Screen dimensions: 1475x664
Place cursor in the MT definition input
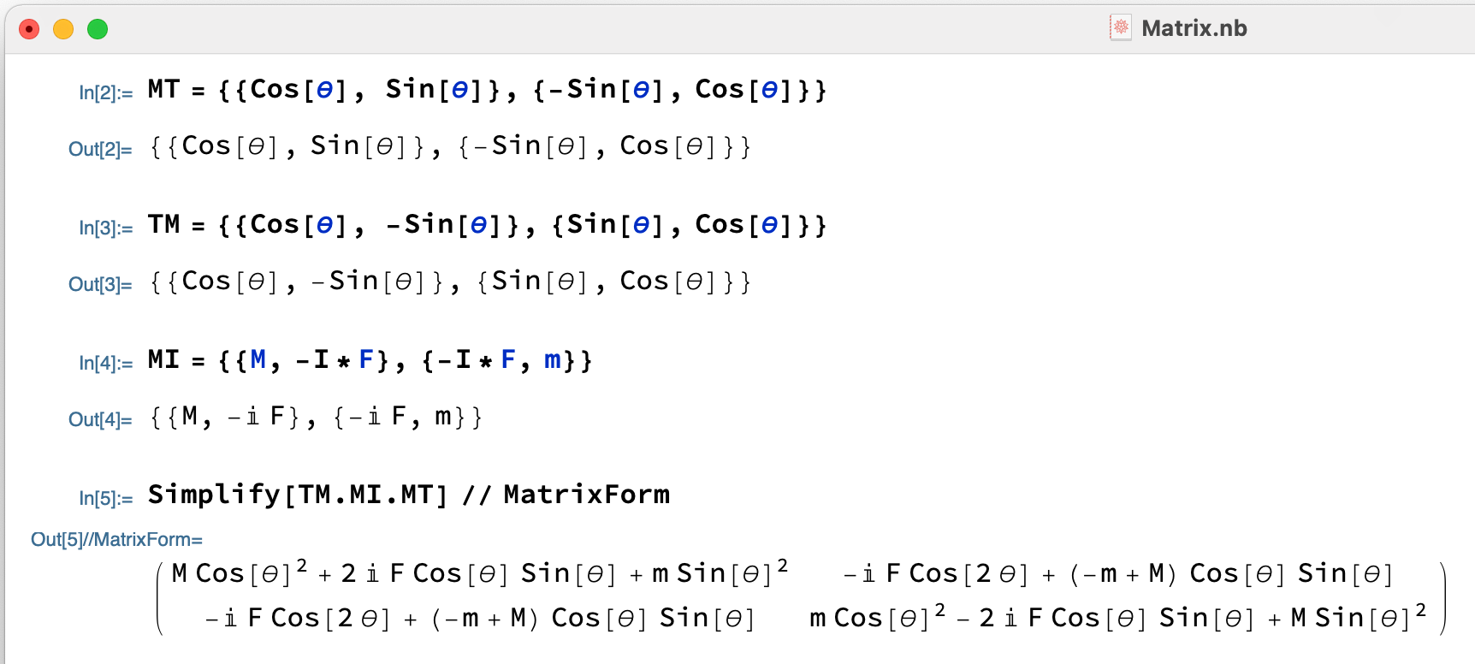(486, 90)
